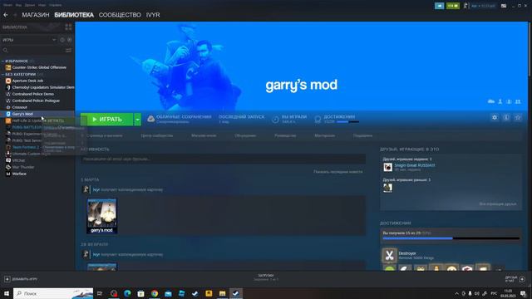Image resolution: width=532 pixels, height=299 pixels.
Task: Open the IVYR profile tab
Action: pyautogui.click(x=153, y=15)
